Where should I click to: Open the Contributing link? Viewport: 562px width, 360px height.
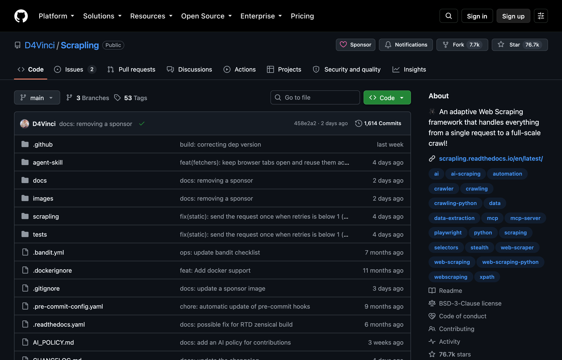coord(451,329)
